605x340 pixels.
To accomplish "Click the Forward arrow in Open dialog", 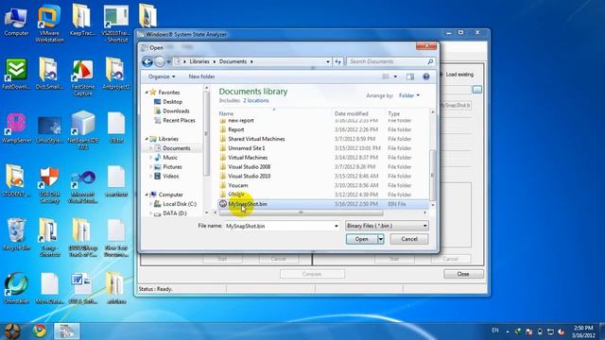I will [x=160, y=61].
